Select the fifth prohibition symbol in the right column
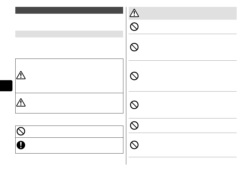Screen dimensions: 252x177 (134, 125)
